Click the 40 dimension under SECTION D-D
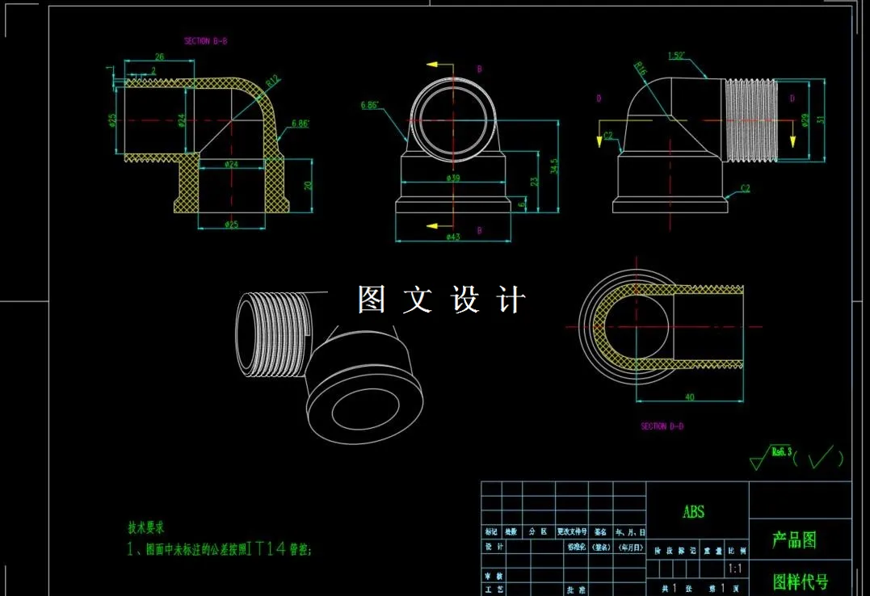Screen dimensions: 870x596 (x=691, y=399)
